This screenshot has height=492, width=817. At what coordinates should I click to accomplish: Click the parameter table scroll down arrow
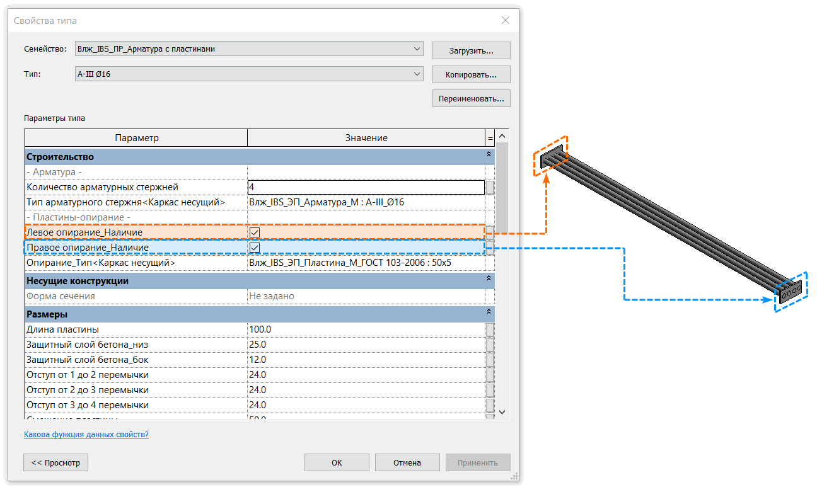(x=502, y=411)
